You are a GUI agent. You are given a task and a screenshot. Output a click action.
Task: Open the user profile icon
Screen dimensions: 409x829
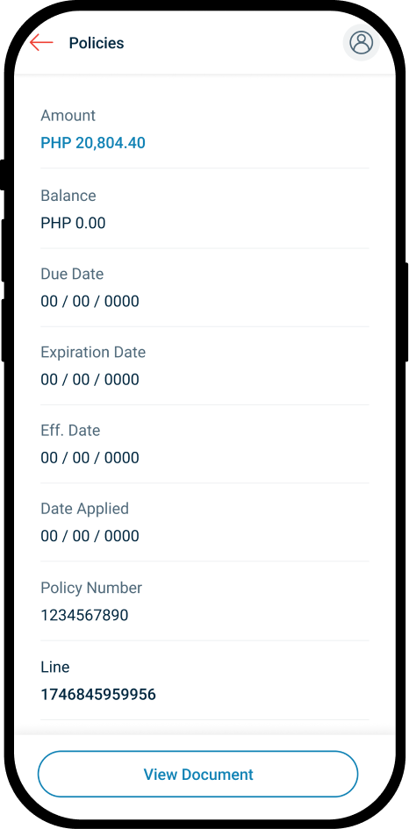[x=362, y=42]
